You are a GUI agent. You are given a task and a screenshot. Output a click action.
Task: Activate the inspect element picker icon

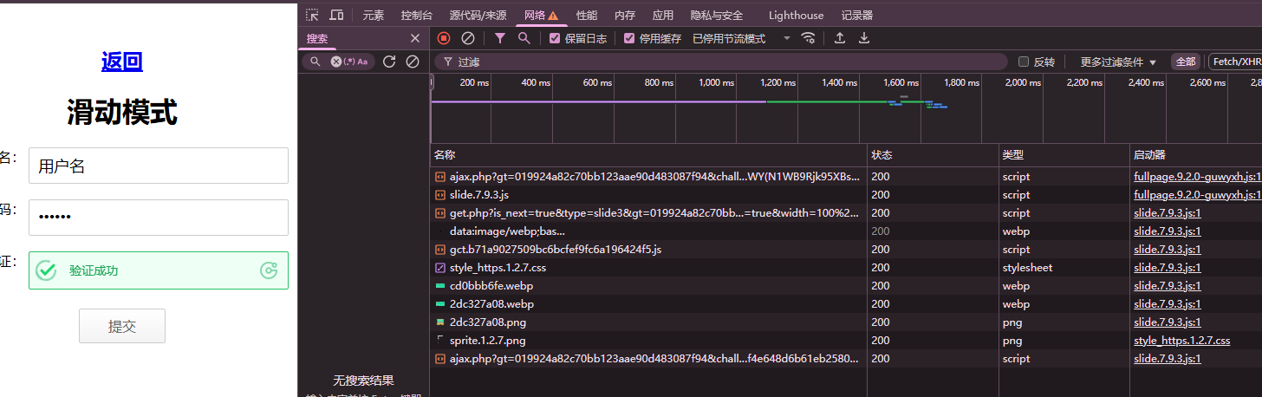click(x=312, y=15)
